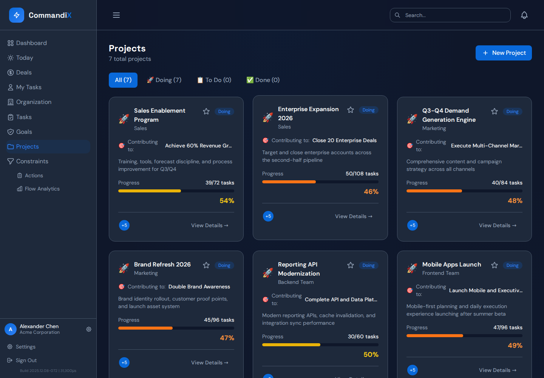Screen dimensions: 544x378
Task: Star the Enterprise Expansion 2026 project
Action: [351, 110]
